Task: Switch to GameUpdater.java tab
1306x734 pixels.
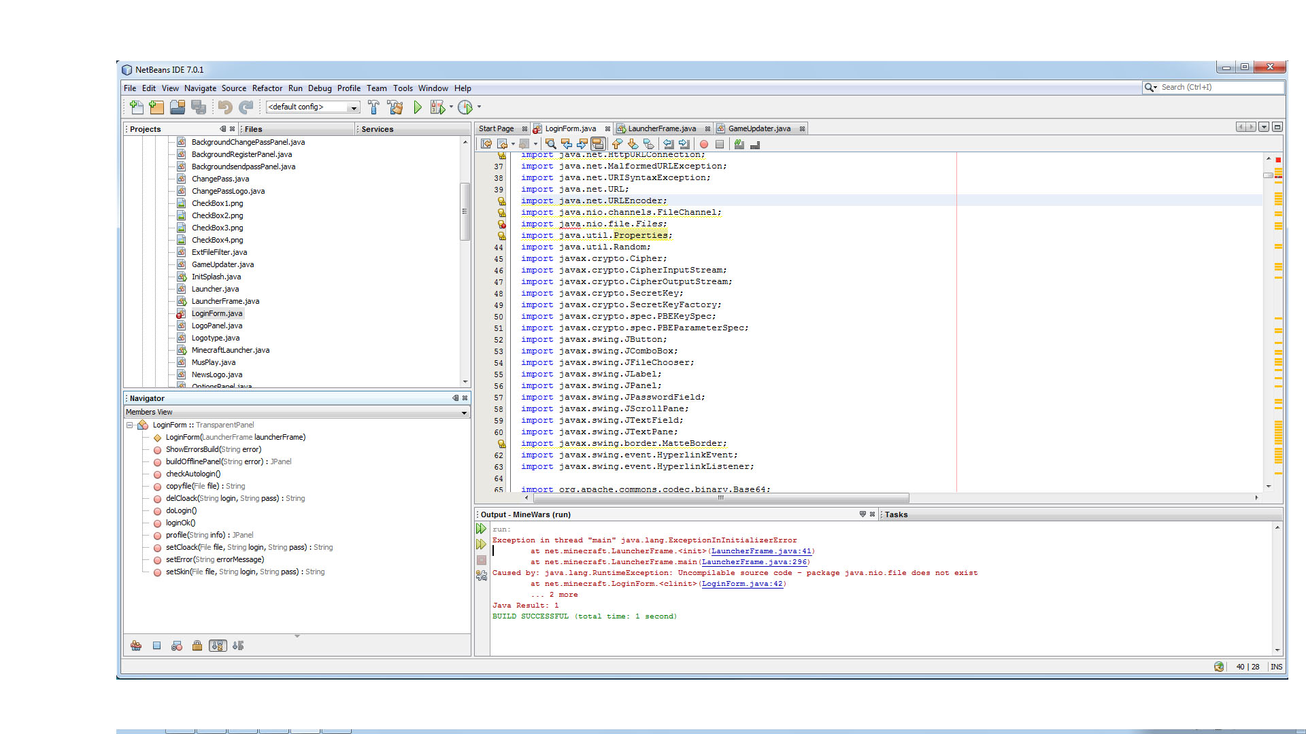Action: (759, 128)
